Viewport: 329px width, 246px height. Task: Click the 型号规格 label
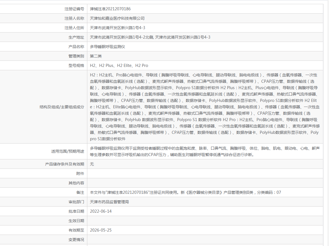76,66
